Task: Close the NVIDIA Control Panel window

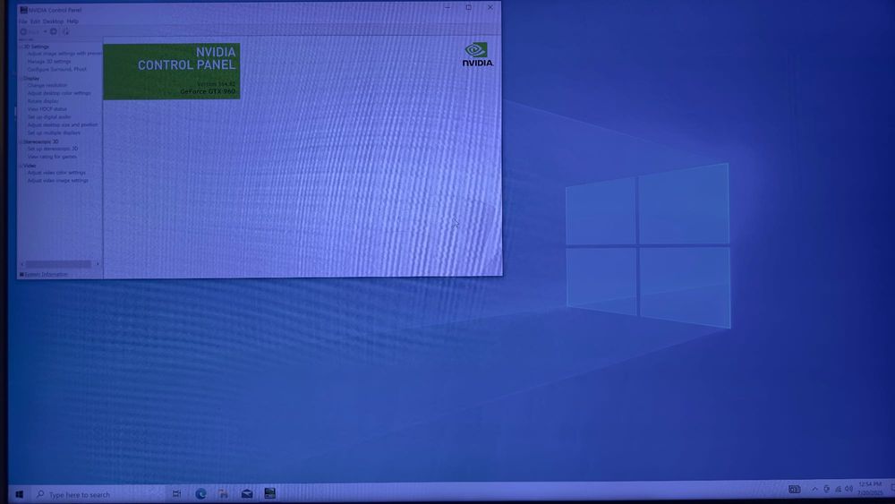Action: (490, 7)
